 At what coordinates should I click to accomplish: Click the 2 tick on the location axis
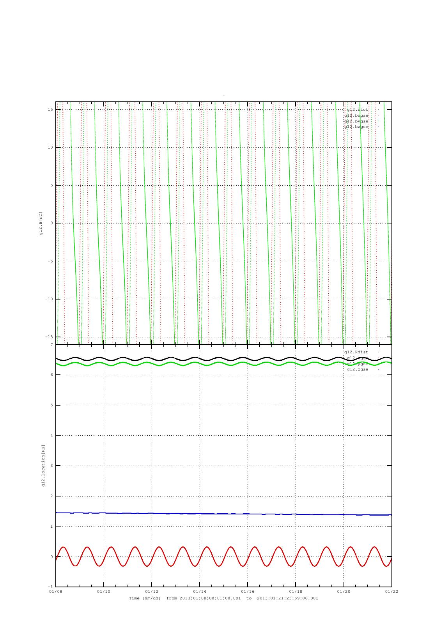coord(51,496)
